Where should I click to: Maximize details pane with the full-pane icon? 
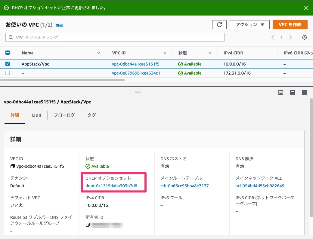[x=304, y=93]
